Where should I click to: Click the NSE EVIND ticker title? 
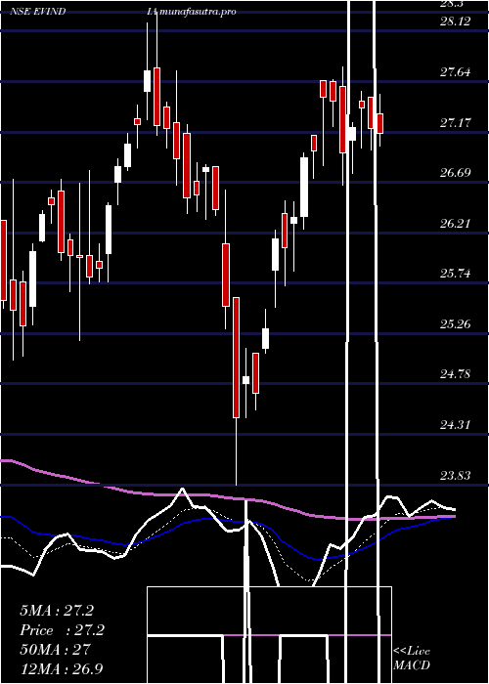(x=38, y=12)
